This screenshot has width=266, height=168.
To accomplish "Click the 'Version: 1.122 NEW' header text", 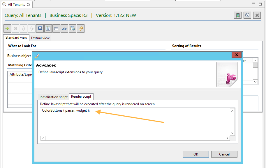I will pos(116,15).
